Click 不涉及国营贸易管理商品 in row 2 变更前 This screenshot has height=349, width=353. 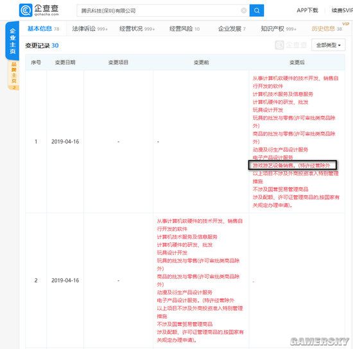coord(185,324)
